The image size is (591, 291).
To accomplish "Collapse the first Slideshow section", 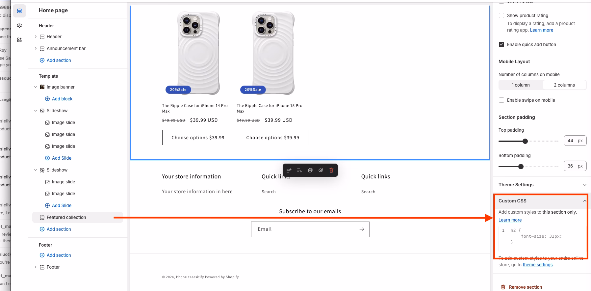I will [36, 111].
